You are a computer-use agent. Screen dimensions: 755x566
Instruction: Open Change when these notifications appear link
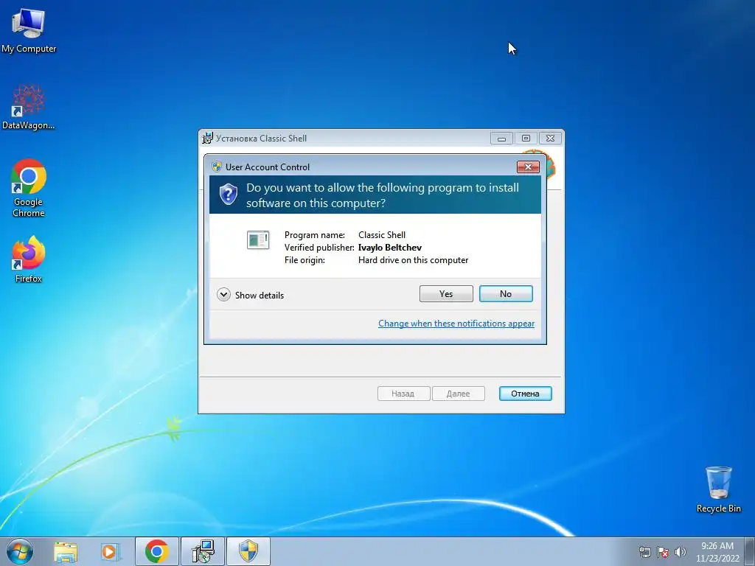click(x=456, y=324)
